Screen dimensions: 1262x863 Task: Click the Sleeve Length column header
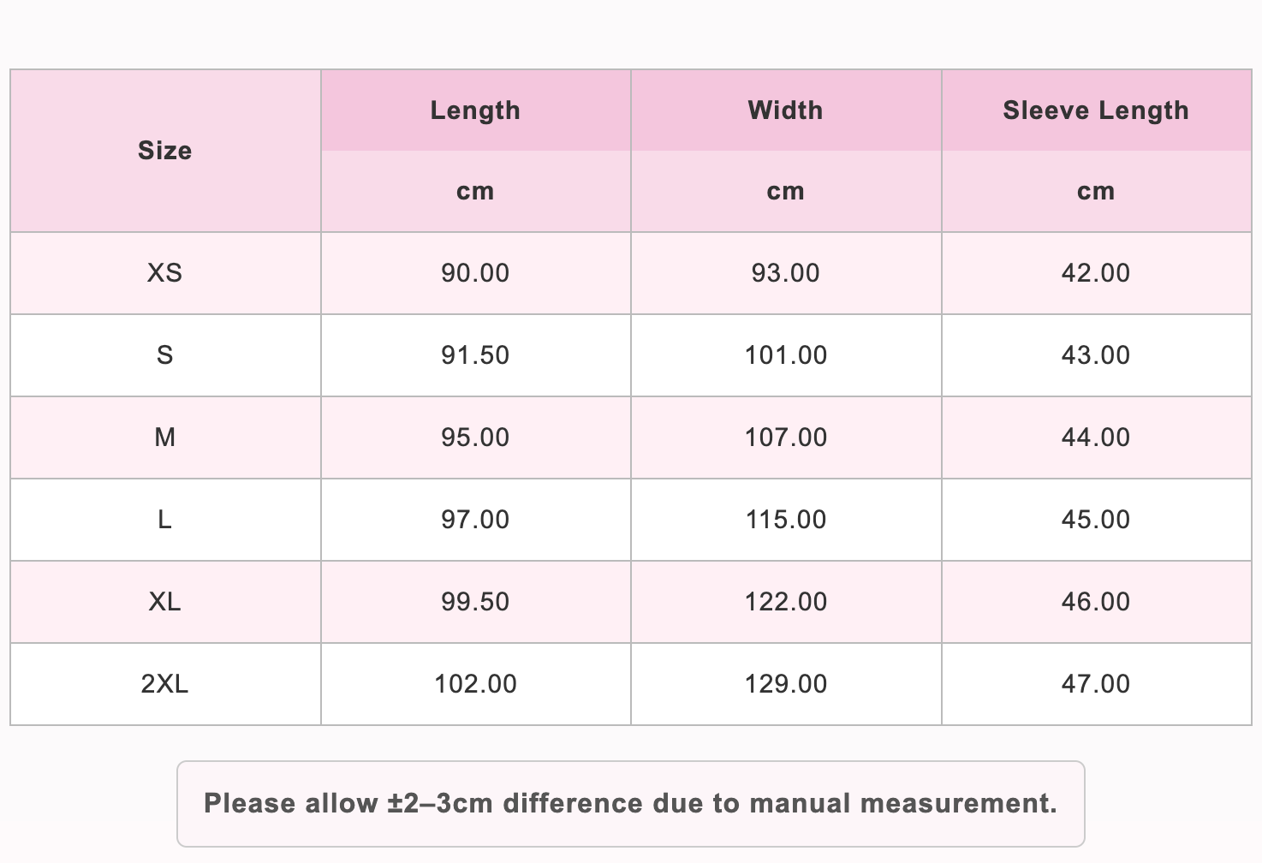click(x=1096, y=110)
